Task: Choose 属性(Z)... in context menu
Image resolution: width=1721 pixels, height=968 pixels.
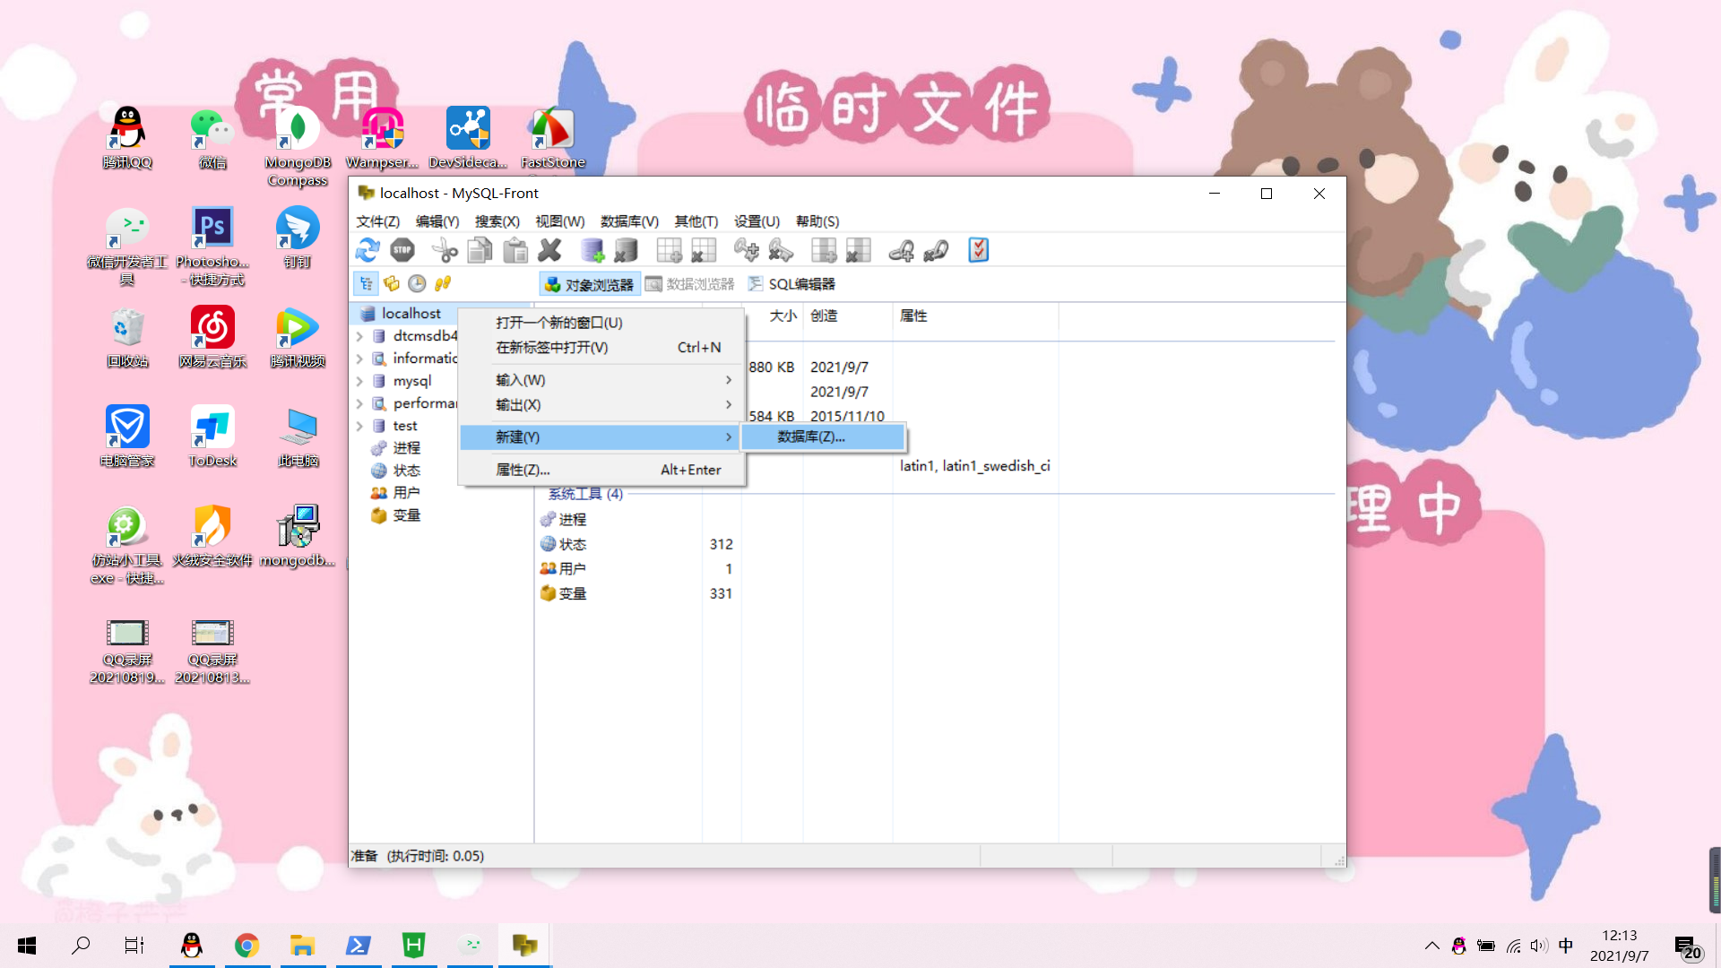Action: tap(601, 470)
